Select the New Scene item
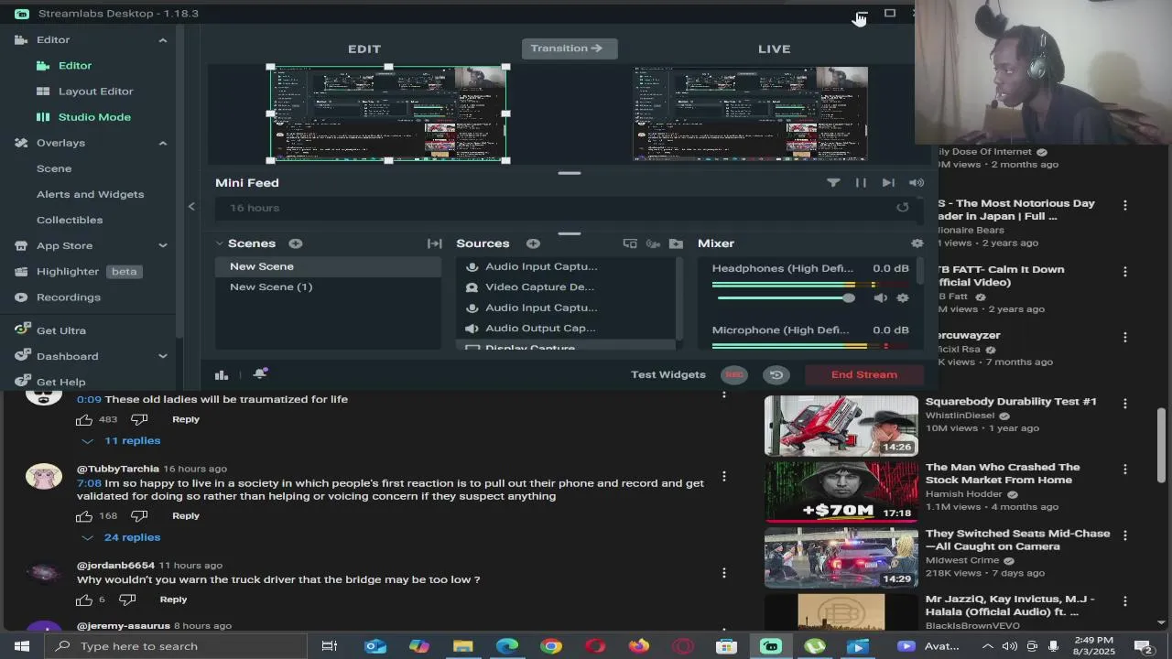Image resolution: width=1172 pixels, height=659 pixels. click(x=328, y=266)
